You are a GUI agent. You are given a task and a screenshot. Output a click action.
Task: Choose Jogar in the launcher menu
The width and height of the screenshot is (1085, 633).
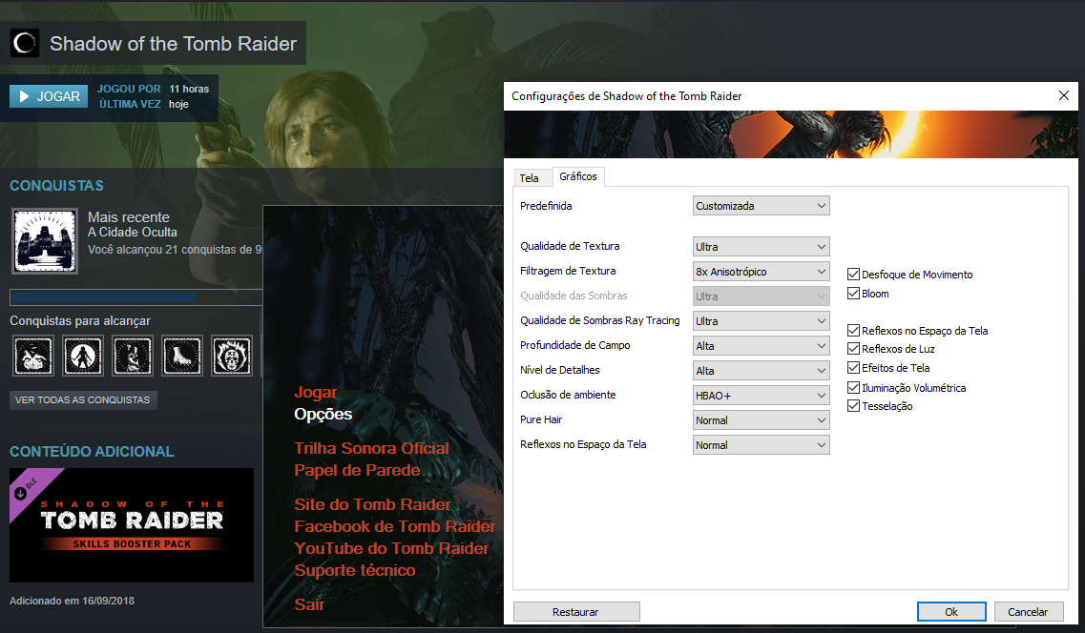click(316, 393)
